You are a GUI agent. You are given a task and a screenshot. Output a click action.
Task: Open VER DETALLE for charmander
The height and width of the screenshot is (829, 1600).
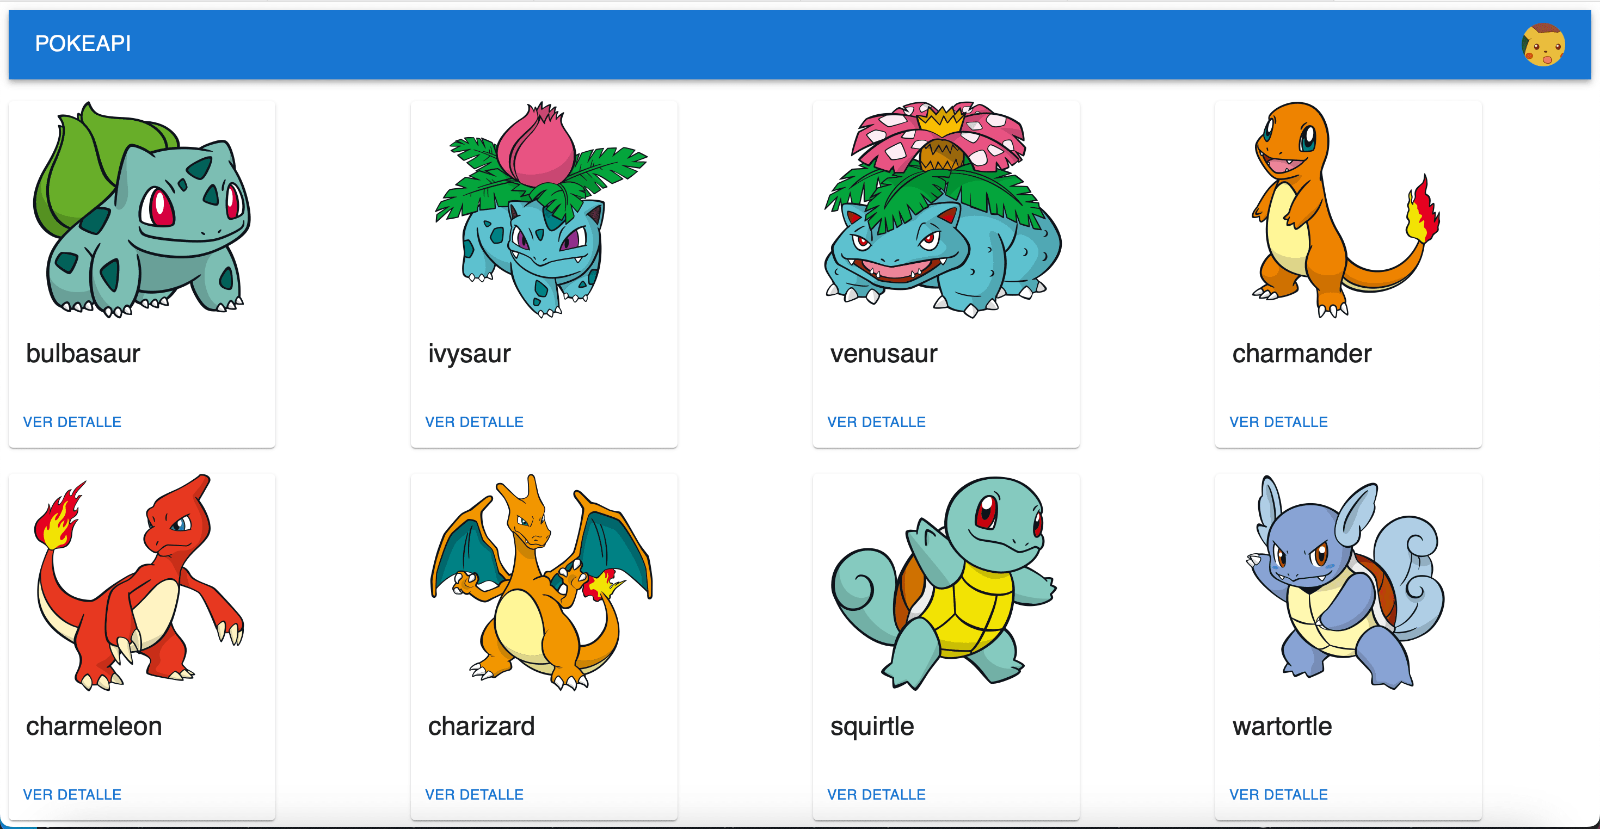(x=1278, y=422)
